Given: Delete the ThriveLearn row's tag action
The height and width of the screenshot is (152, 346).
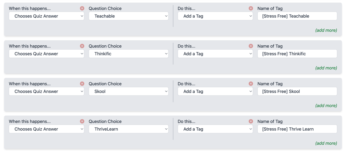Looking at the screenshot, I should coord(251,121).
